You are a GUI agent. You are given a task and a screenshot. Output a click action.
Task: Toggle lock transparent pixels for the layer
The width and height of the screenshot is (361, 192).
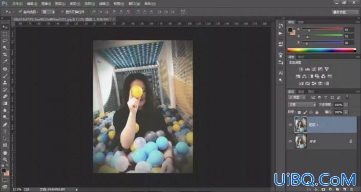pyautogui.click(x=300, y=112)
